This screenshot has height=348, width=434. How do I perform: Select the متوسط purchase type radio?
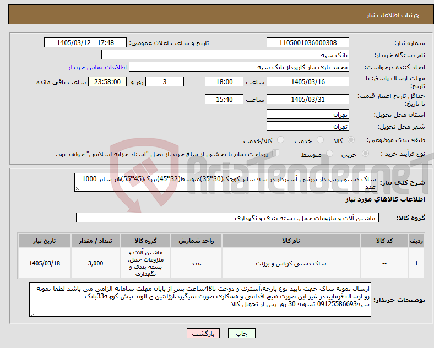329,154
